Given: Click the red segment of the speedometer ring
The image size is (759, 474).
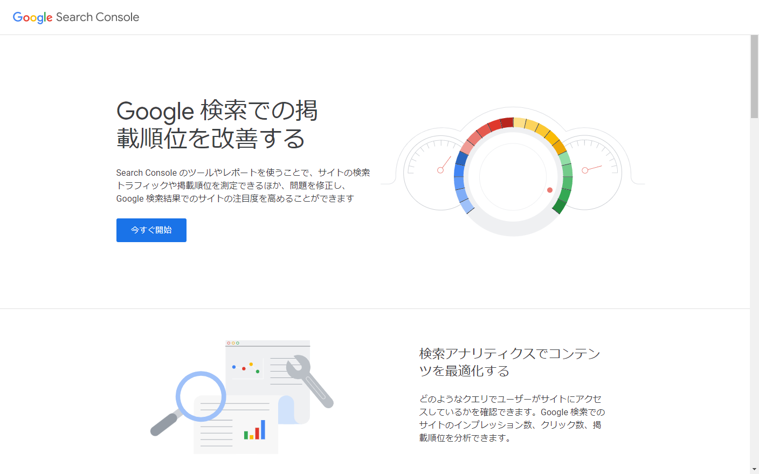Looking at the screenshot, I should point(507,121).
